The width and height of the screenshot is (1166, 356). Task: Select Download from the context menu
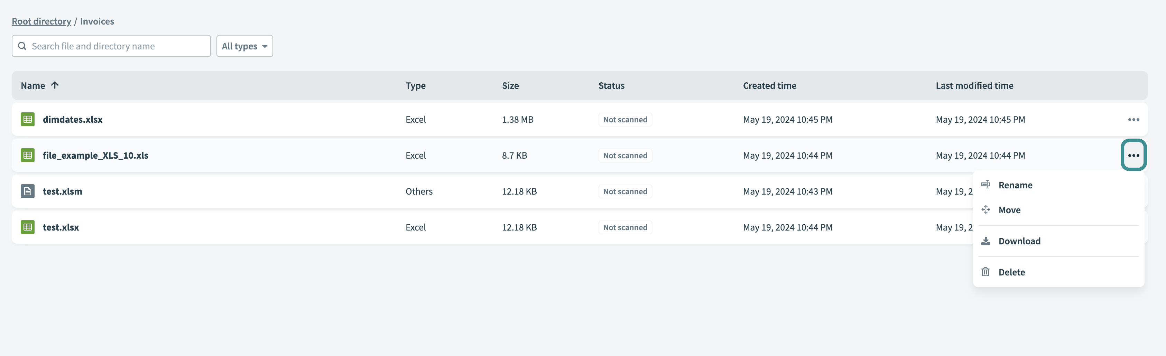1020,241
